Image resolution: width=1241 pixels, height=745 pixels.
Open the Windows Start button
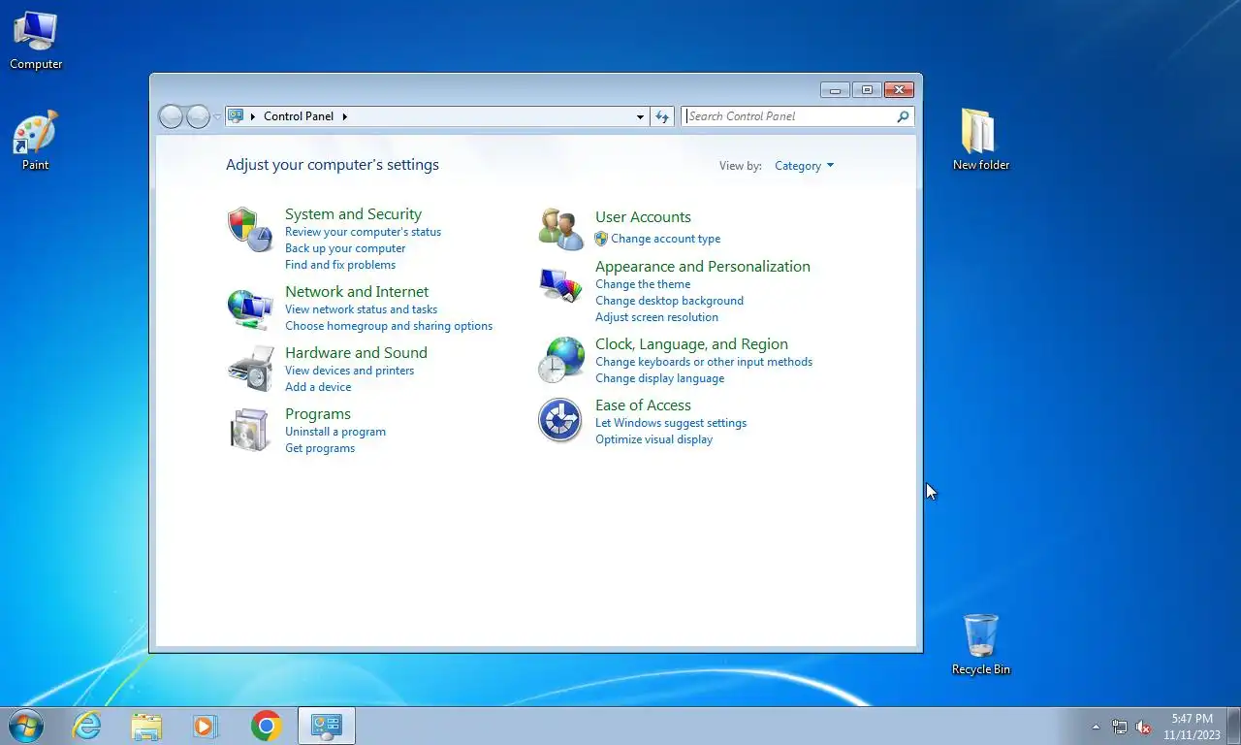(x=25, y=725)
